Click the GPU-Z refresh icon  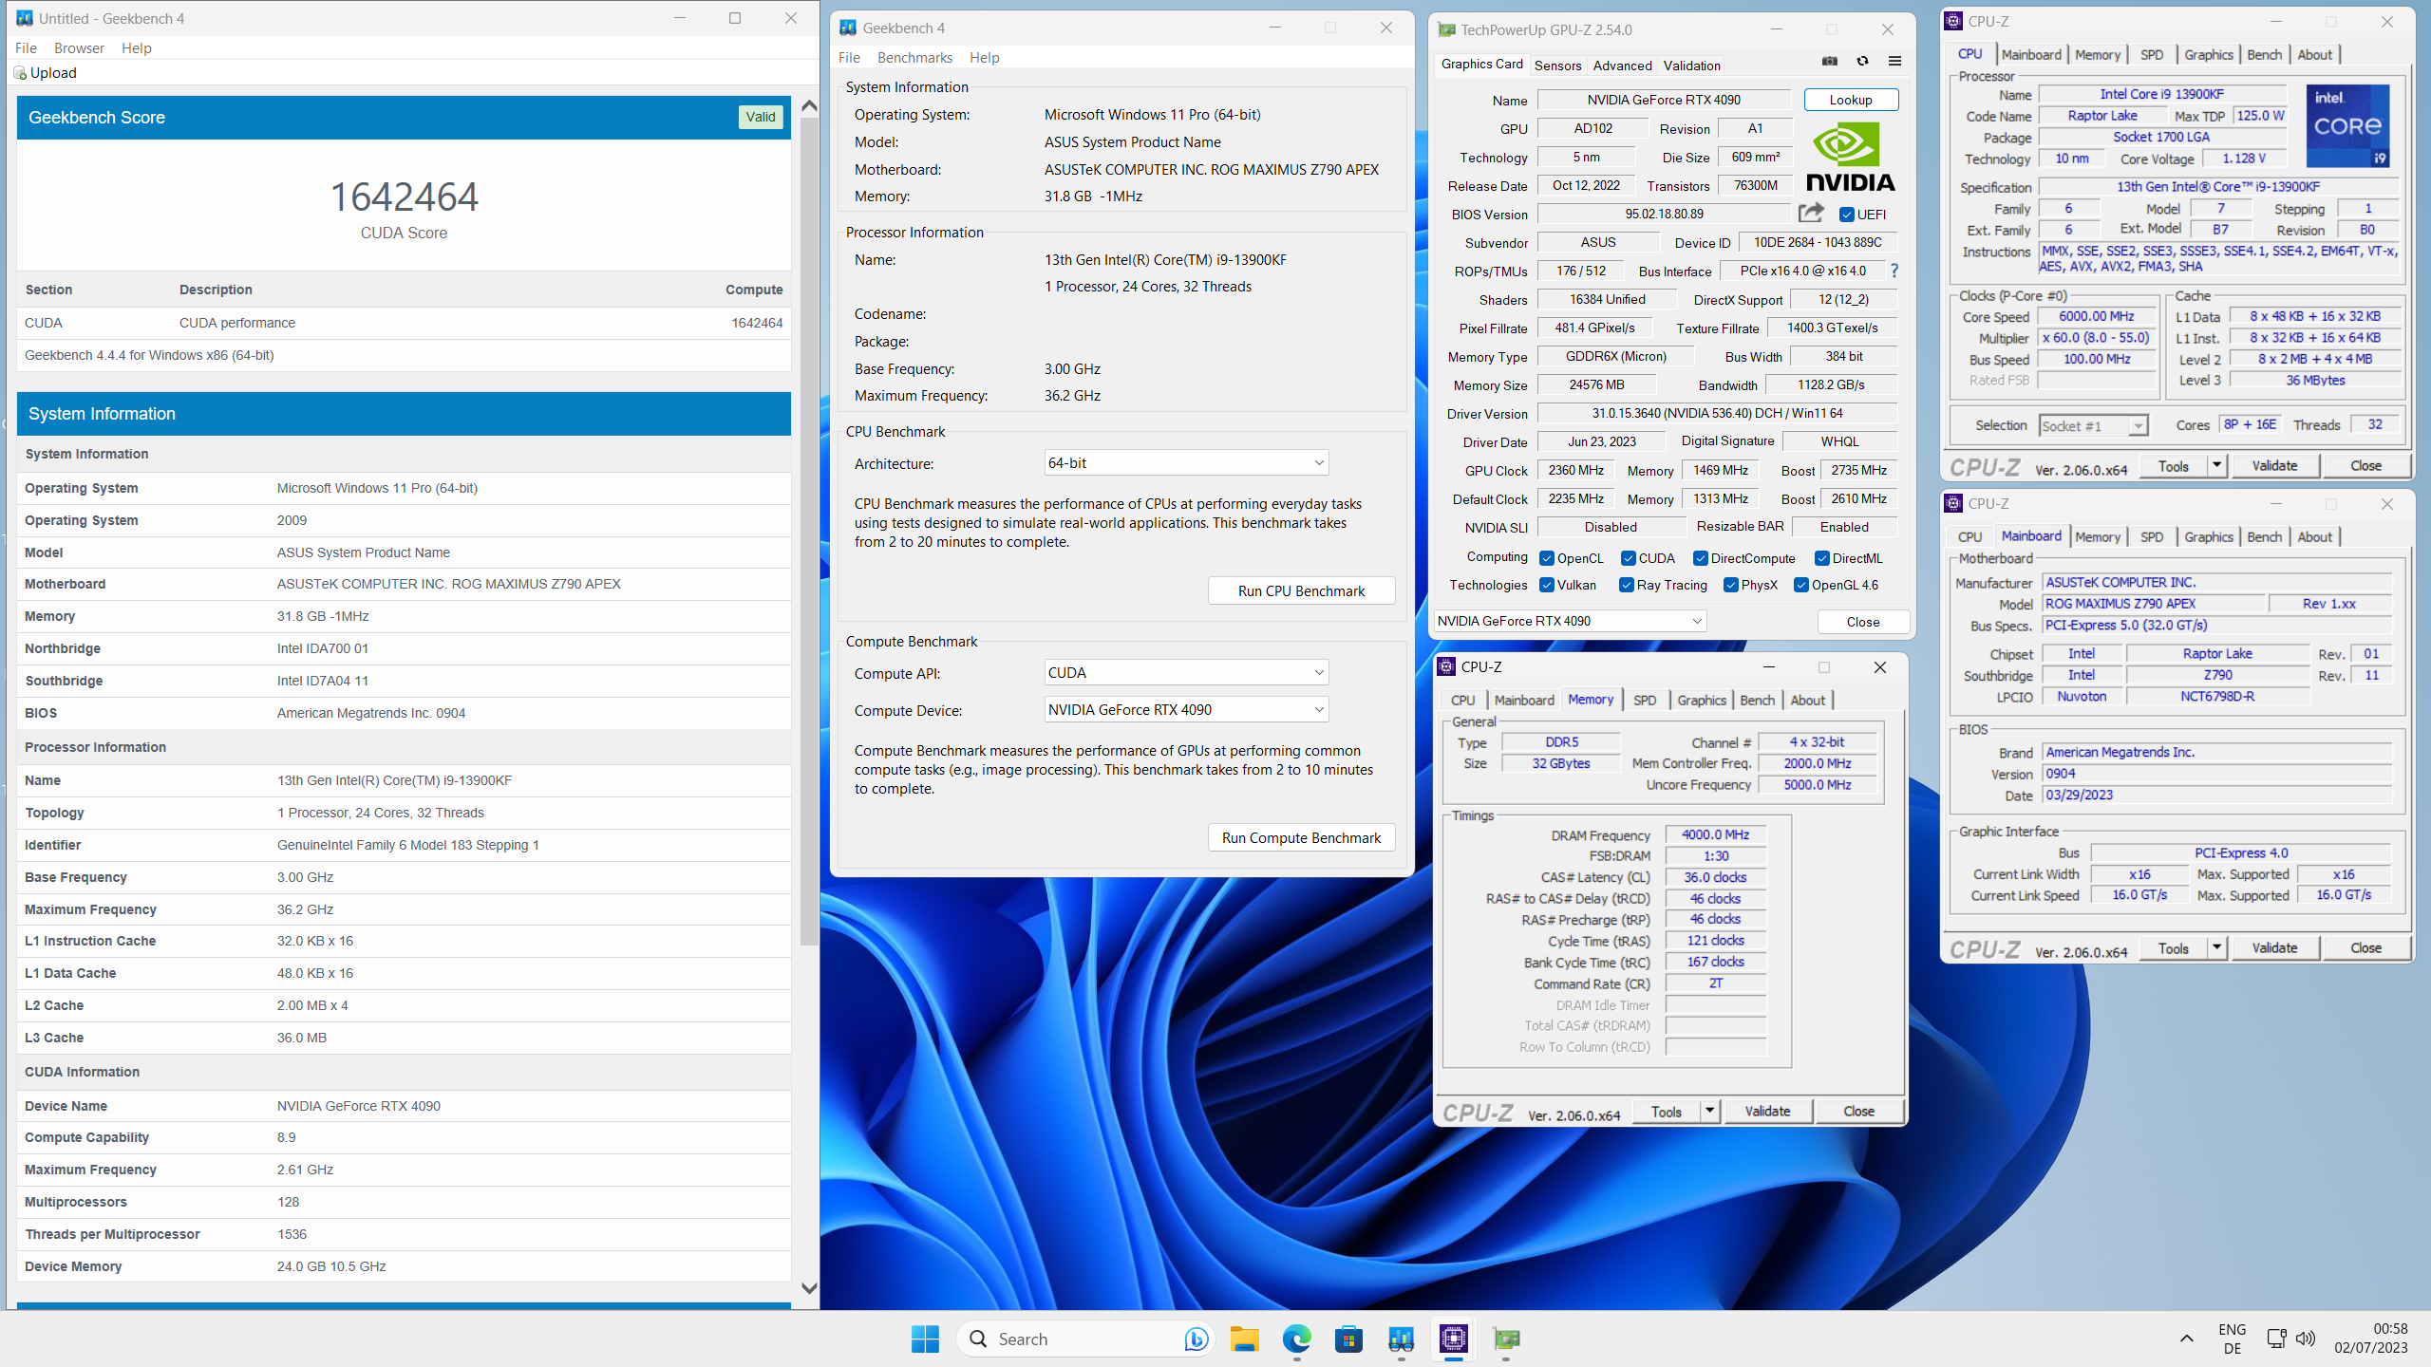1862,62
